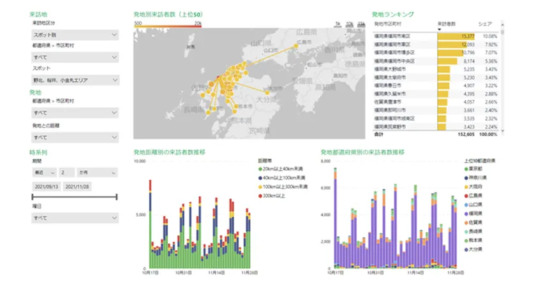The width and height of the screenshot is (536, 301).
Task: Click the 発地市区町村 column header
Action: [389, 23]
